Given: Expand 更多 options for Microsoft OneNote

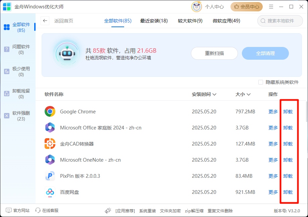Looking at the screenshot, I should click(273, 160).
